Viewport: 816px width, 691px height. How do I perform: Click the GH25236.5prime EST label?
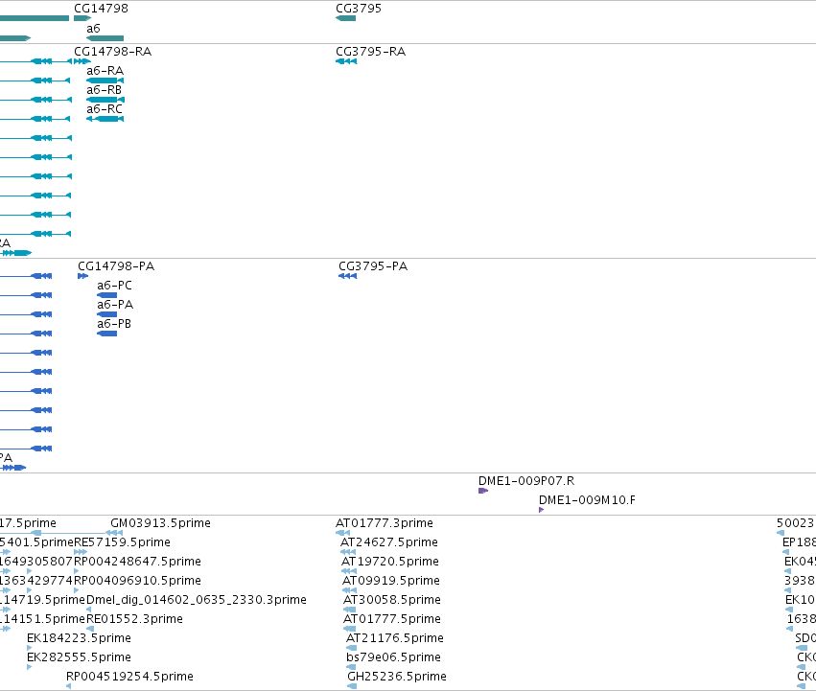(x=397, y=677)
